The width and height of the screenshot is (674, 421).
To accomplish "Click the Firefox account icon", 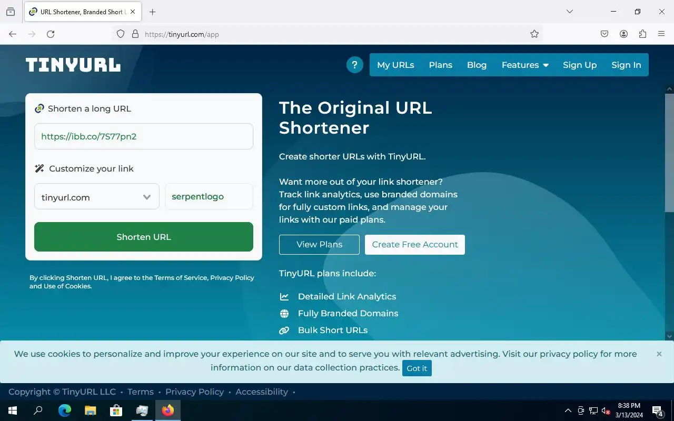I will pyautogui.click(x=623, y=34).
